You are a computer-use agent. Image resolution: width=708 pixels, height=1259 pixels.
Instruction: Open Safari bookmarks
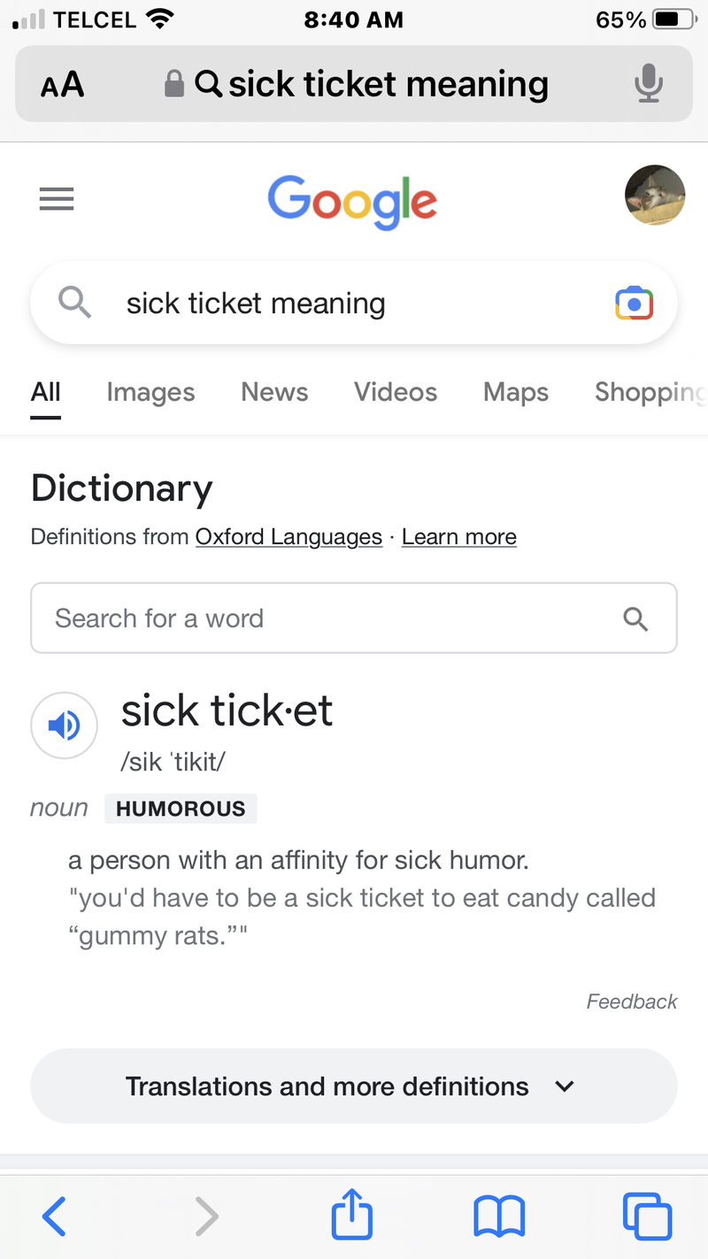499,1216
